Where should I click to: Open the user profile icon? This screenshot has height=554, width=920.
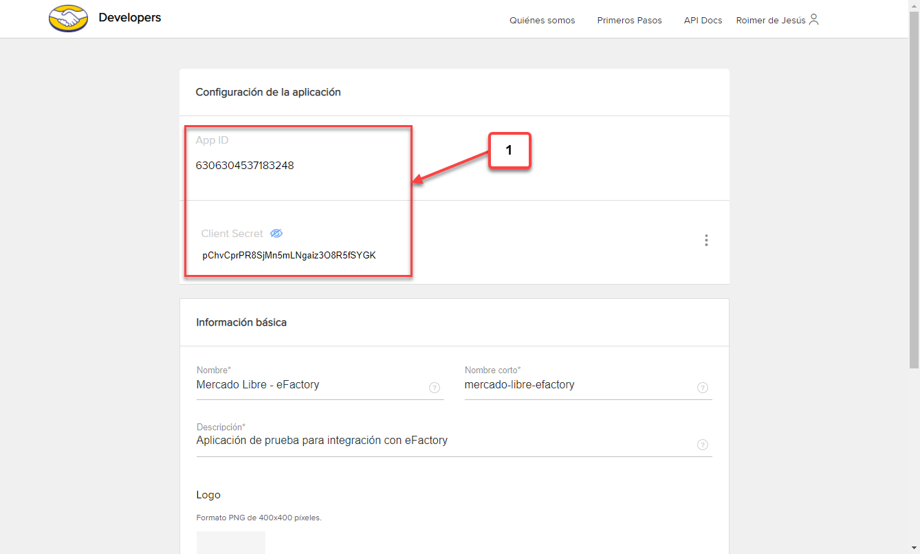(814, 19)
